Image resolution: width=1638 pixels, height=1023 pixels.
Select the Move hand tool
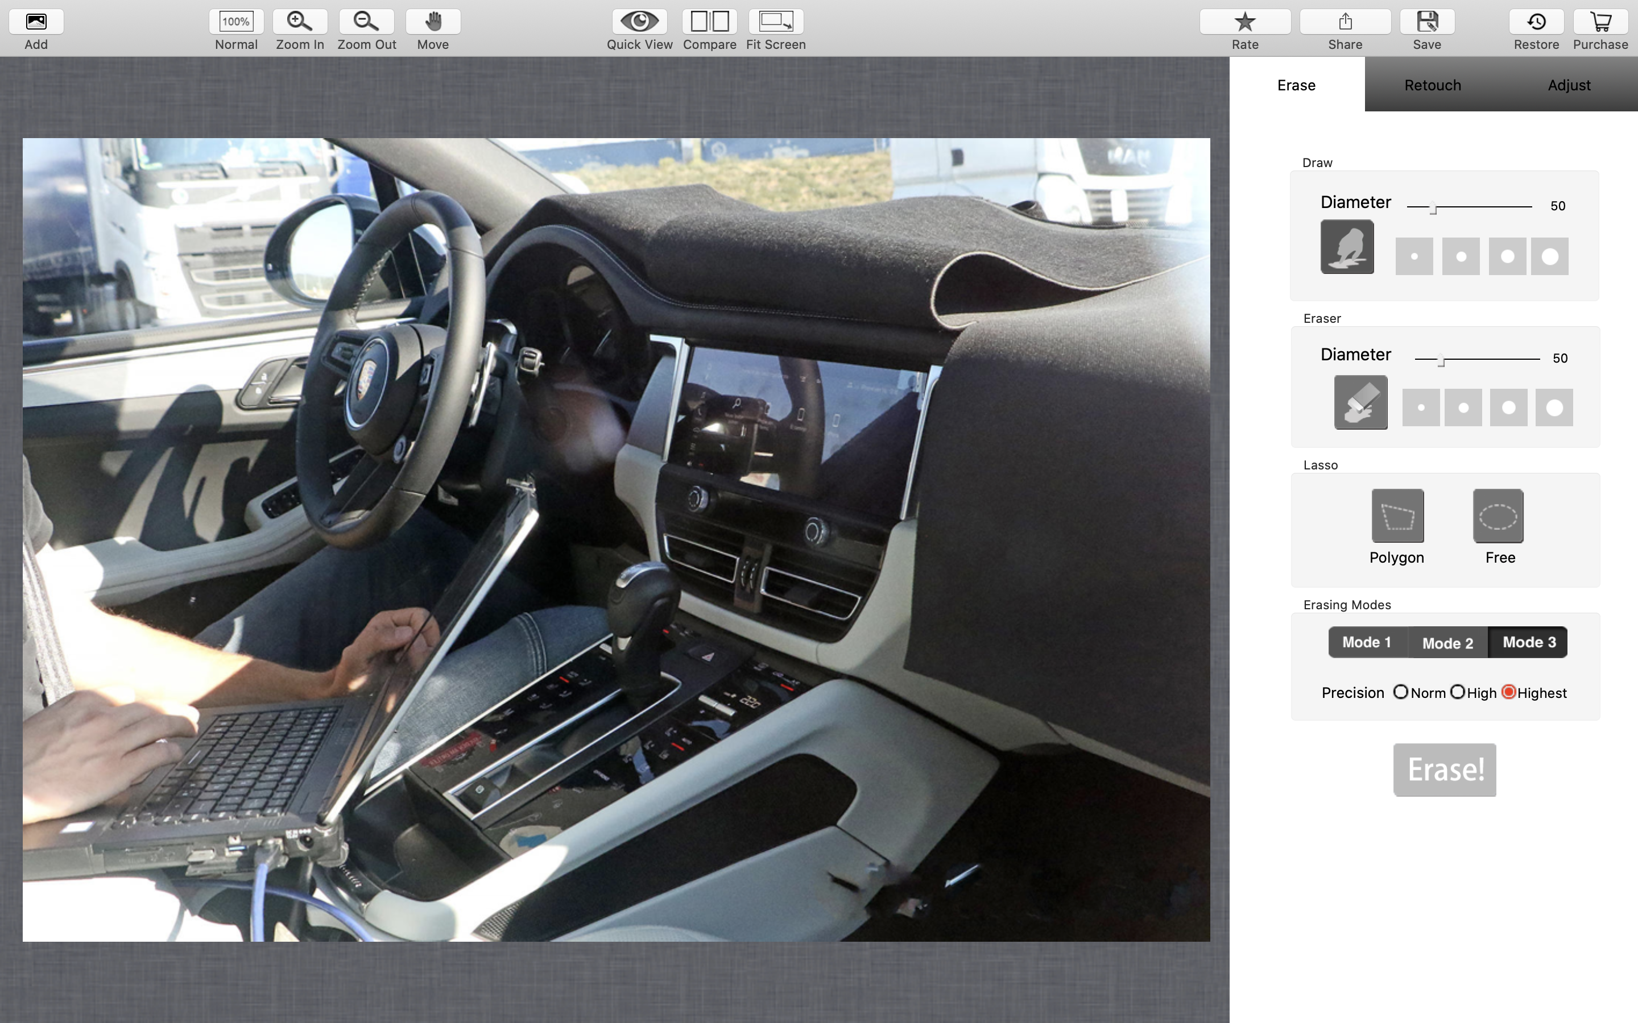[433, 22]
